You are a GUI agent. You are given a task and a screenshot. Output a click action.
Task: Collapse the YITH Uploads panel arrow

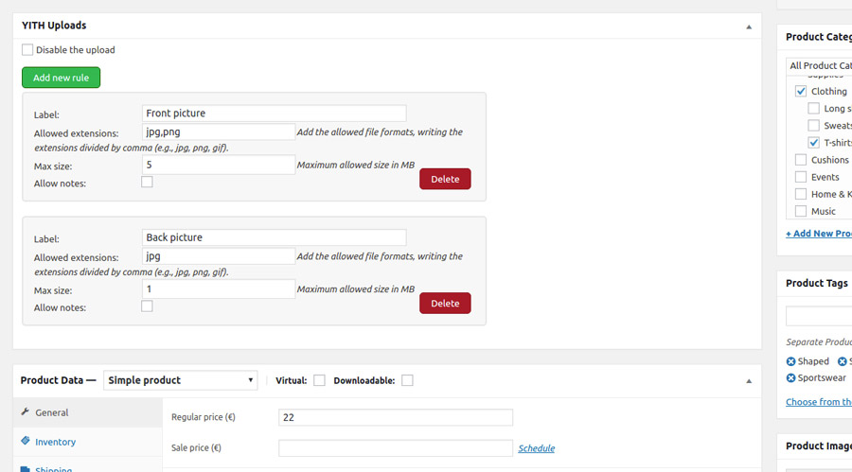pos(749,26)
